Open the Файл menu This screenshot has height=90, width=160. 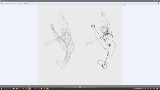pos(3,3)
